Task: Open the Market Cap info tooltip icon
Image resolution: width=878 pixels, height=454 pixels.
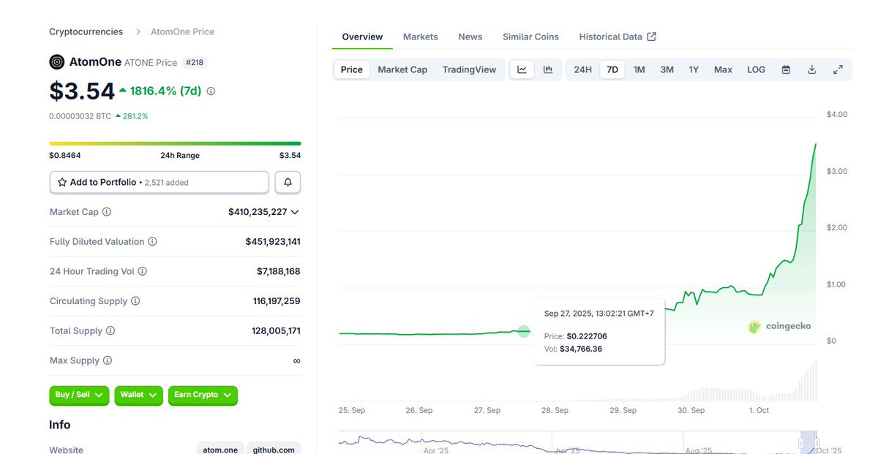Action: (107, 212)
